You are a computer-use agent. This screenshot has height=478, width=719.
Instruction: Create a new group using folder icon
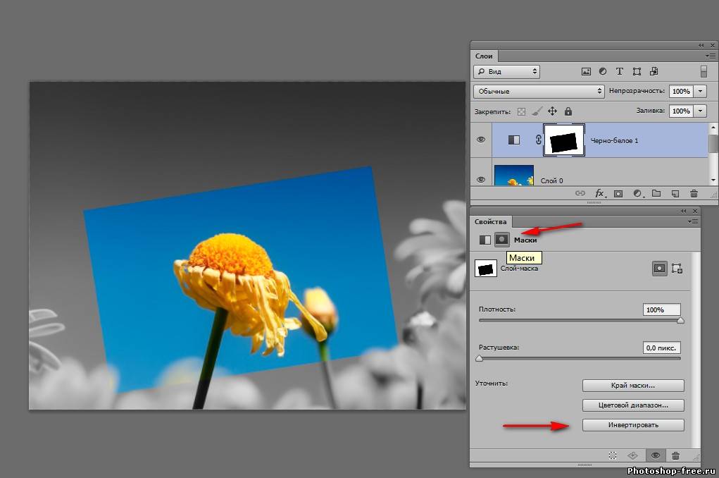click(656, 193)
